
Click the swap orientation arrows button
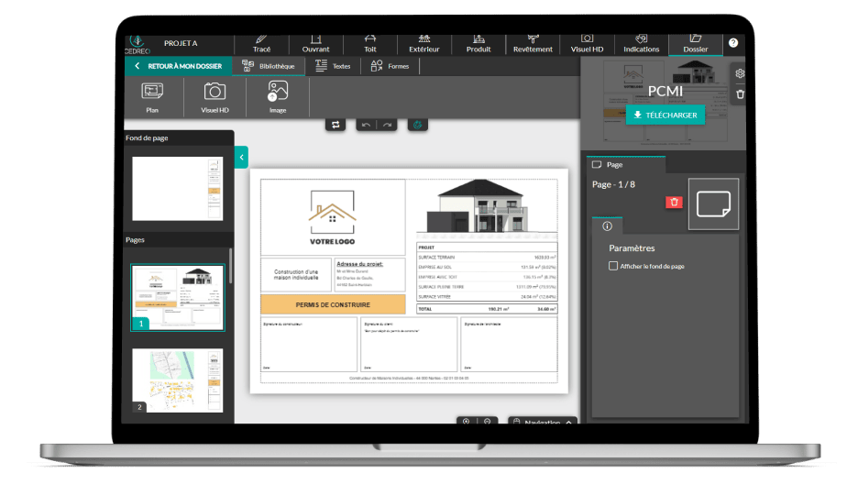pos(335,125)
